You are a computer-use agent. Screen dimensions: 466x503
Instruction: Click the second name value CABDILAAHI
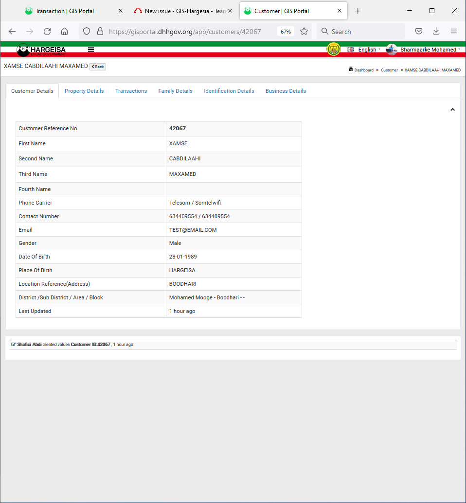(x=185, y=158)
